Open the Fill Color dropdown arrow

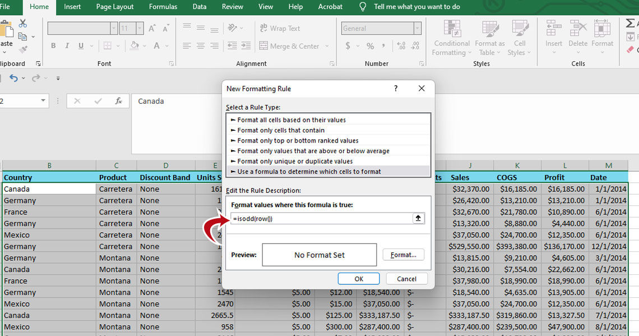[145, 46]
